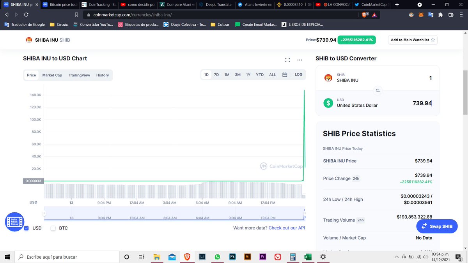Screen dimensions: 468x263
Task: Click the 24h badge beside Trading Volume
Action: (x=361, y=220)
